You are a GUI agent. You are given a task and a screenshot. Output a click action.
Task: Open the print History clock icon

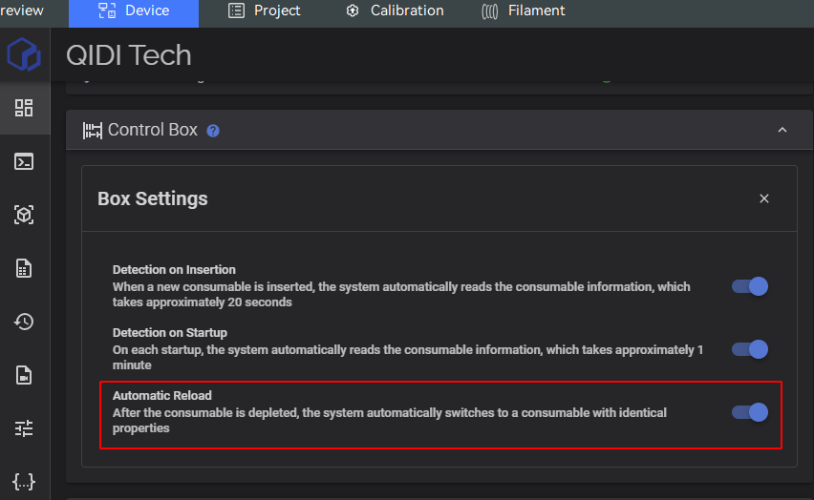click(x=24, y=322)
